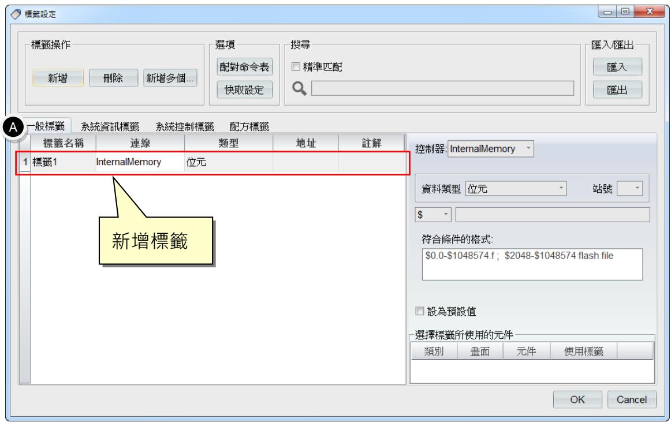Viewport: 671px width, 422px height.
Task: Close the 標籤設定 dialog window
Action: click(650, 12)
